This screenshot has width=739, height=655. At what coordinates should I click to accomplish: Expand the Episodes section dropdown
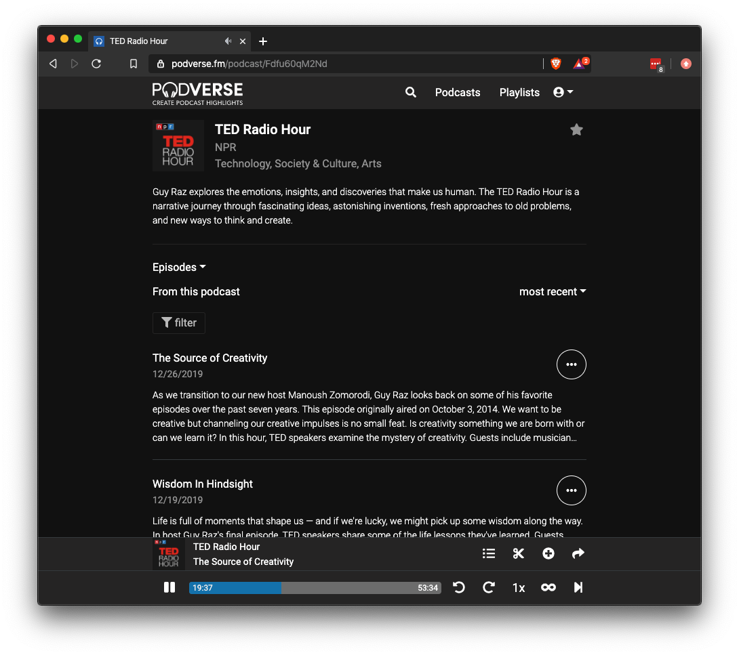click(179, 267)
